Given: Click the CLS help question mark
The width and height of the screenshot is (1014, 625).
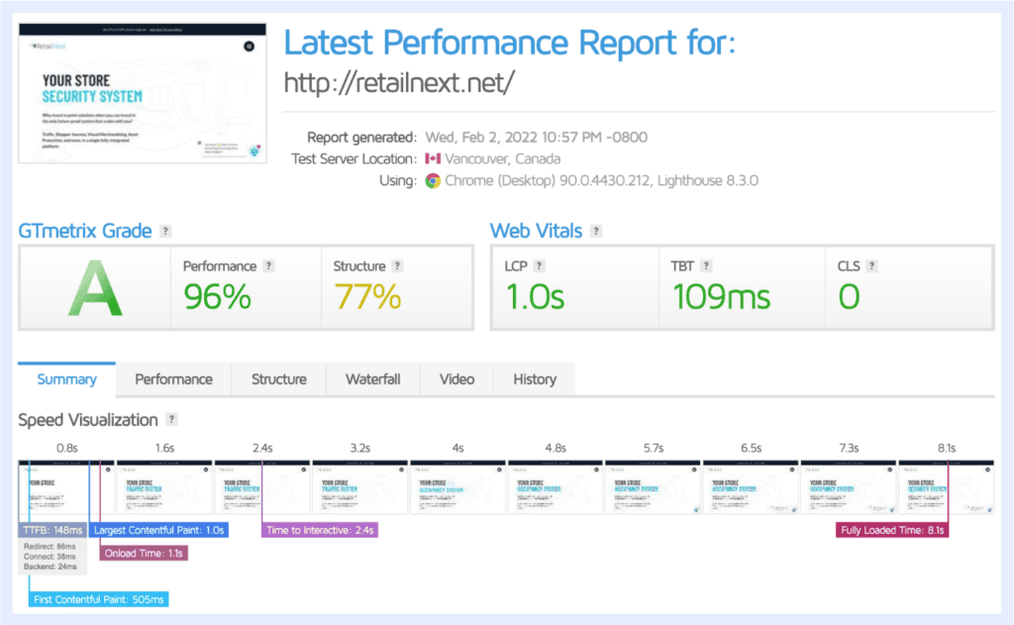Looking at the screenshot, I should tap(873, 266).
